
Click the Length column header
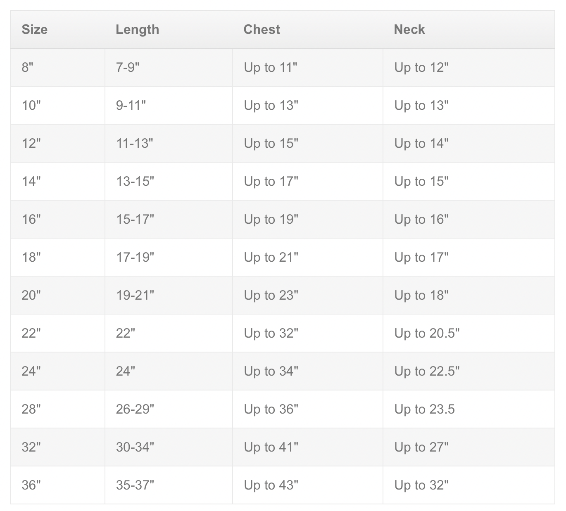tap(169, 29)
